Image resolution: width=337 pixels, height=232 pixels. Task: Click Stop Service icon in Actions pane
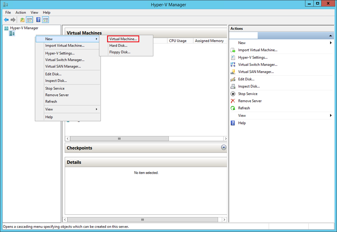pyautogui.click(x=233, y=94)
